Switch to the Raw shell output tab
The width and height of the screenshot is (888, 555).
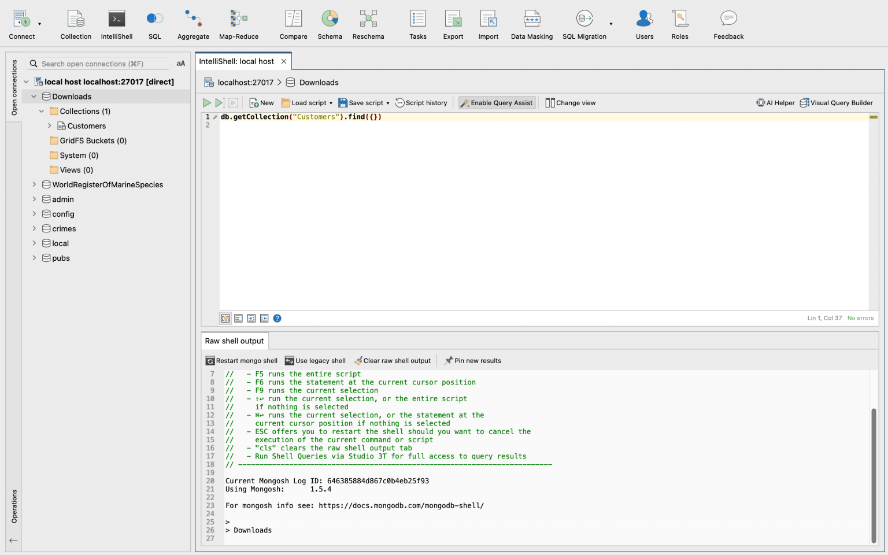(x=234, y=341)
